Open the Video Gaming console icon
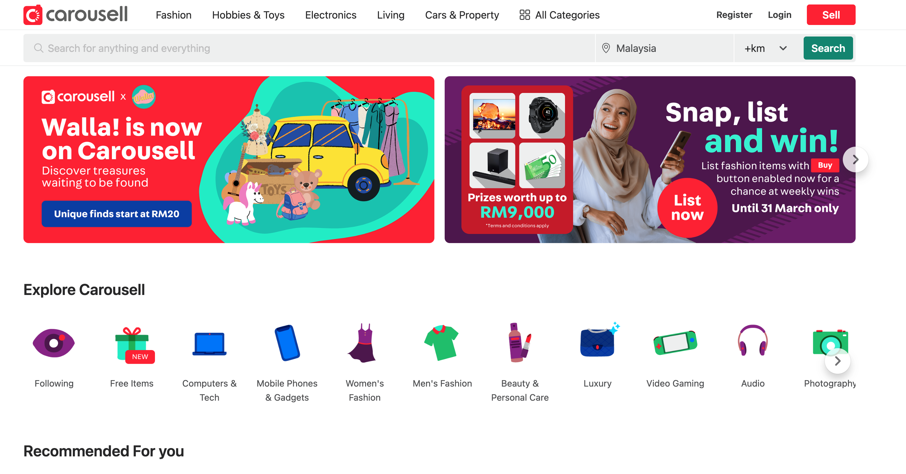906x474 pixels. (675, 343)
